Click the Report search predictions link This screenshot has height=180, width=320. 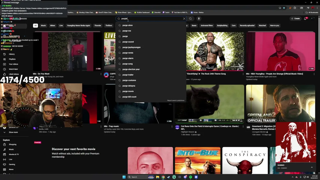(176, 100)
